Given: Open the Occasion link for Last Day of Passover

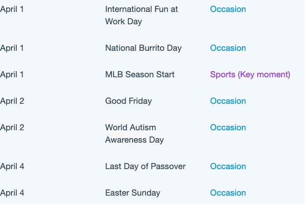Looking at the screenshot, I should 228,166.
